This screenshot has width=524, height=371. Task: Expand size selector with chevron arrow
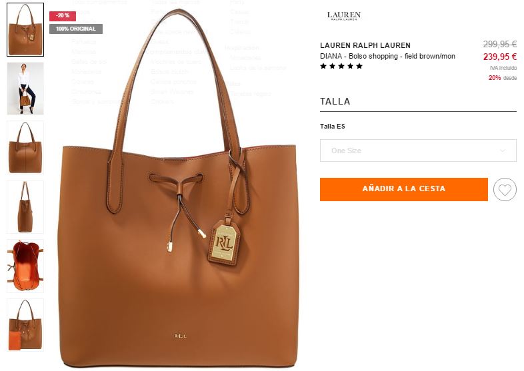click(503, 151)
